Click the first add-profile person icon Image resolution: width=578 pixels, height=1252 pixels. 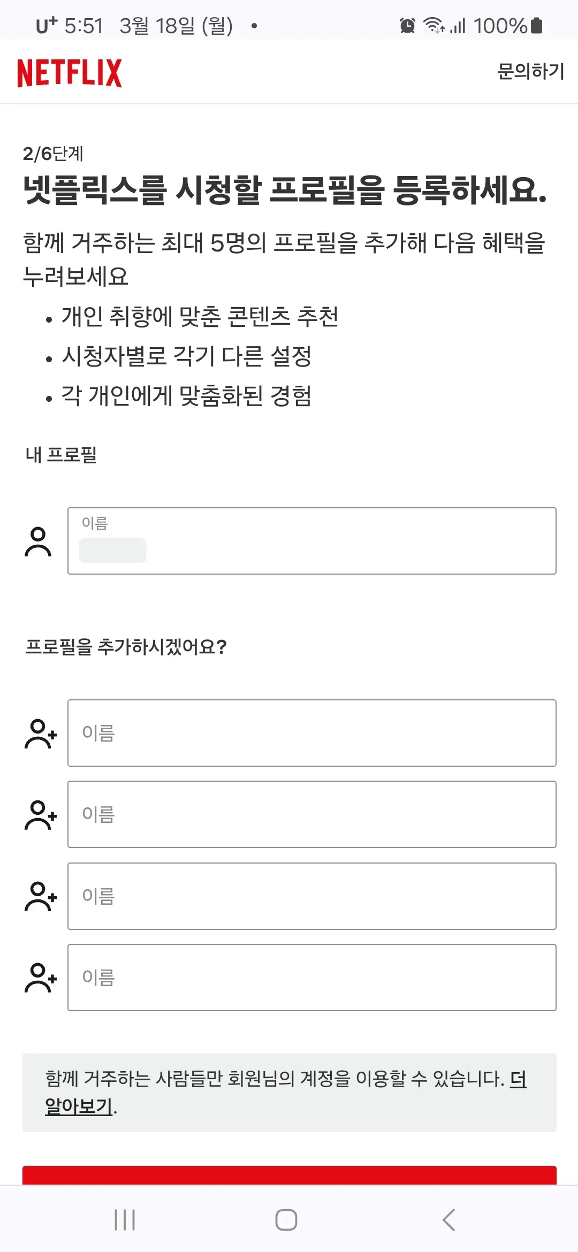[x=40, y=734]
